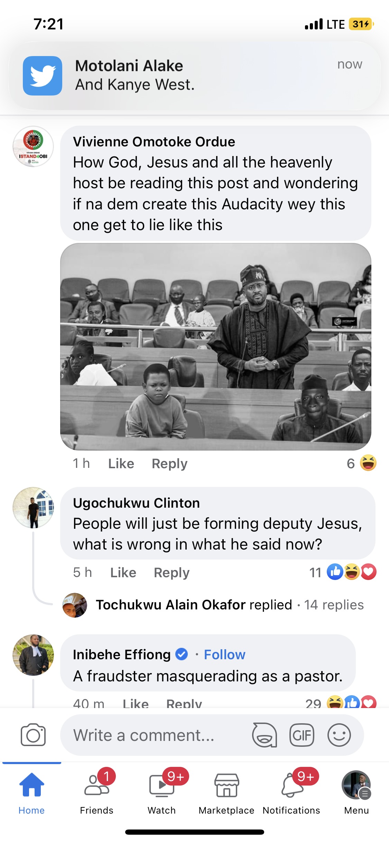The image size is (389, 843).
Task: Open the camera icon beside comment box
Action: pyautogui.click(x=33, y=735)
